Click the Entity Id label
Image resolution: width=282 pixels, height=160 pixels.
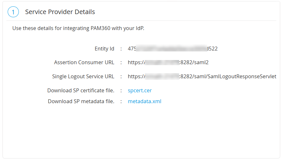104,49
